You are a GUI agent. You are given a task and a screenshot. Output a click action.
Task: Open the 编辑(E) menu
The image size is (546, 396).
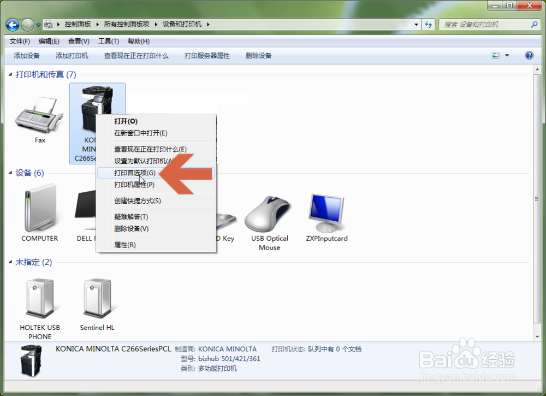49,41
